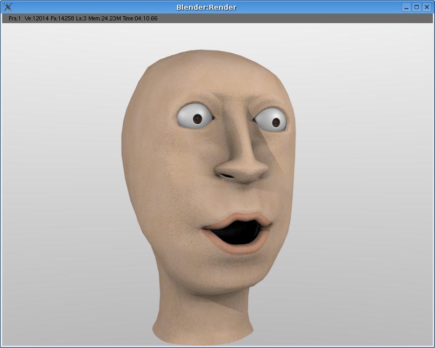Click the Ve:12014 vertex count
This screenshot has width=435, height=348.
[x=37, y=19]
